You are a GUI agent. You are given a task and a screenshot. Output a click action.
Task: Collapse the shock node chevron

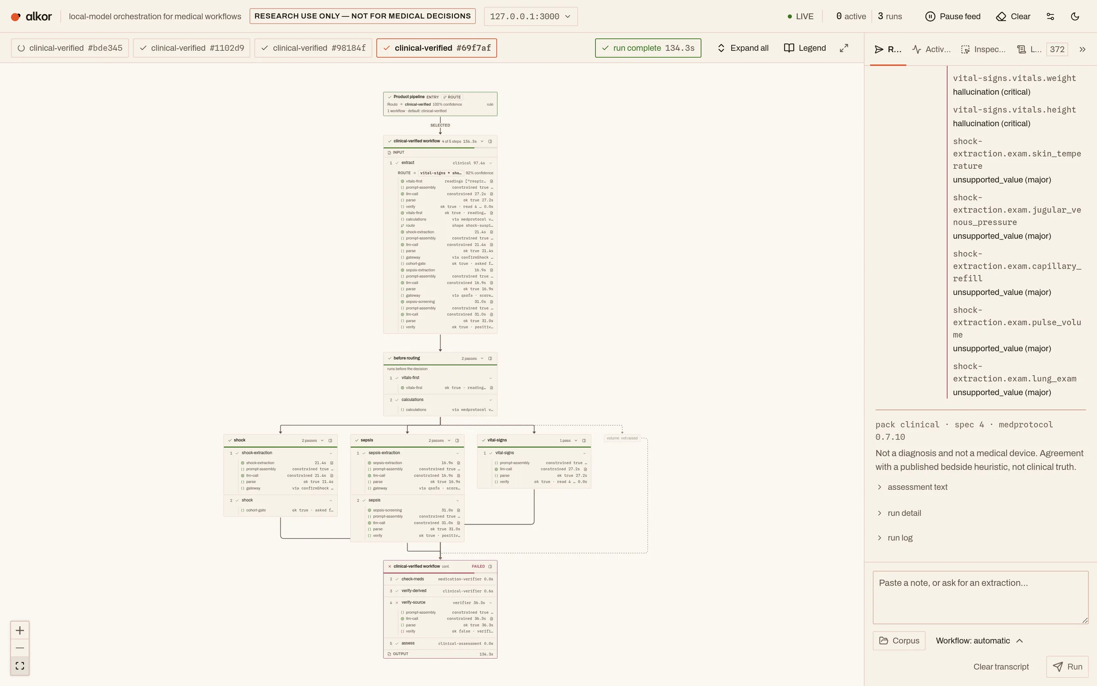322,440
